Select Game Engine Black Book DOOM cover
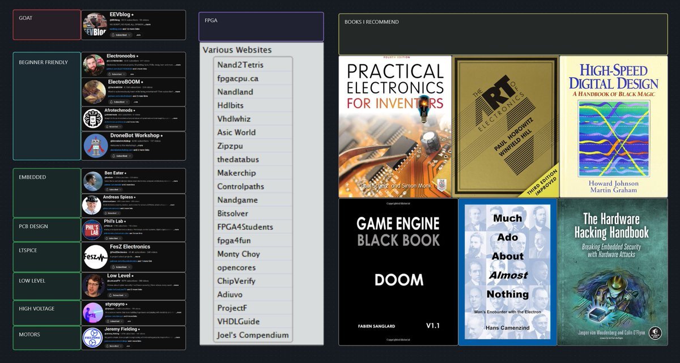 [398, 272]
